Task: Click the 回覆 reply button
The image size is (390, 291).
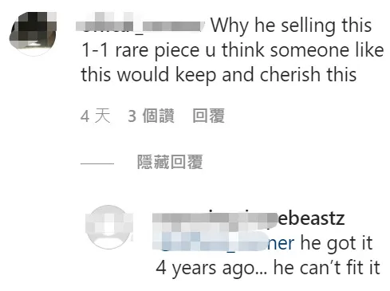Action: 209,116
